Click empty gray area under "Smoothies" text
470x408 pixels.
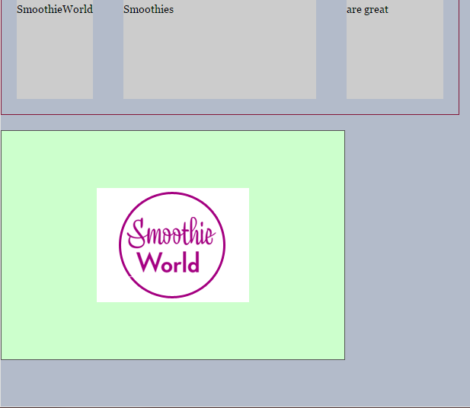pos(219,61)
